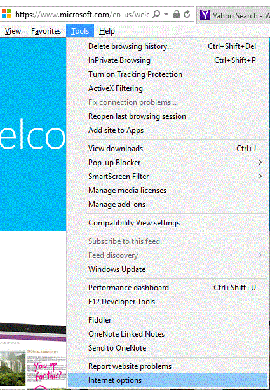Launch F12 Developer Tools
The image size is (270, 390).
coord(168,302)
